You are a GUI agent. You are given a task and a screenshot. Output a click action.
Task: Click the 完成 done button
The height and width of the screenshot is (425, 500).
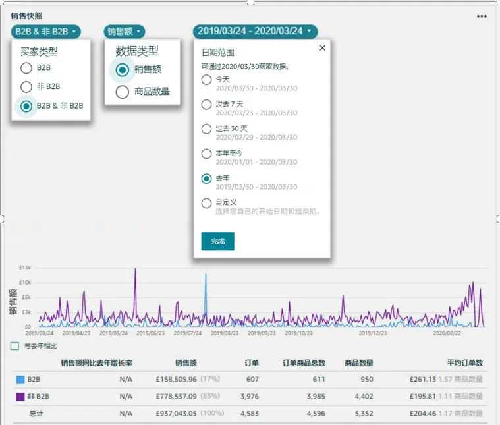click(218, 241)
